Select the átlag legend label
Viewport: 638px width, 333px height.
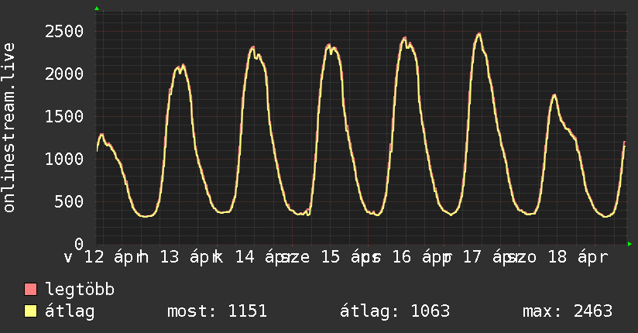70,312
